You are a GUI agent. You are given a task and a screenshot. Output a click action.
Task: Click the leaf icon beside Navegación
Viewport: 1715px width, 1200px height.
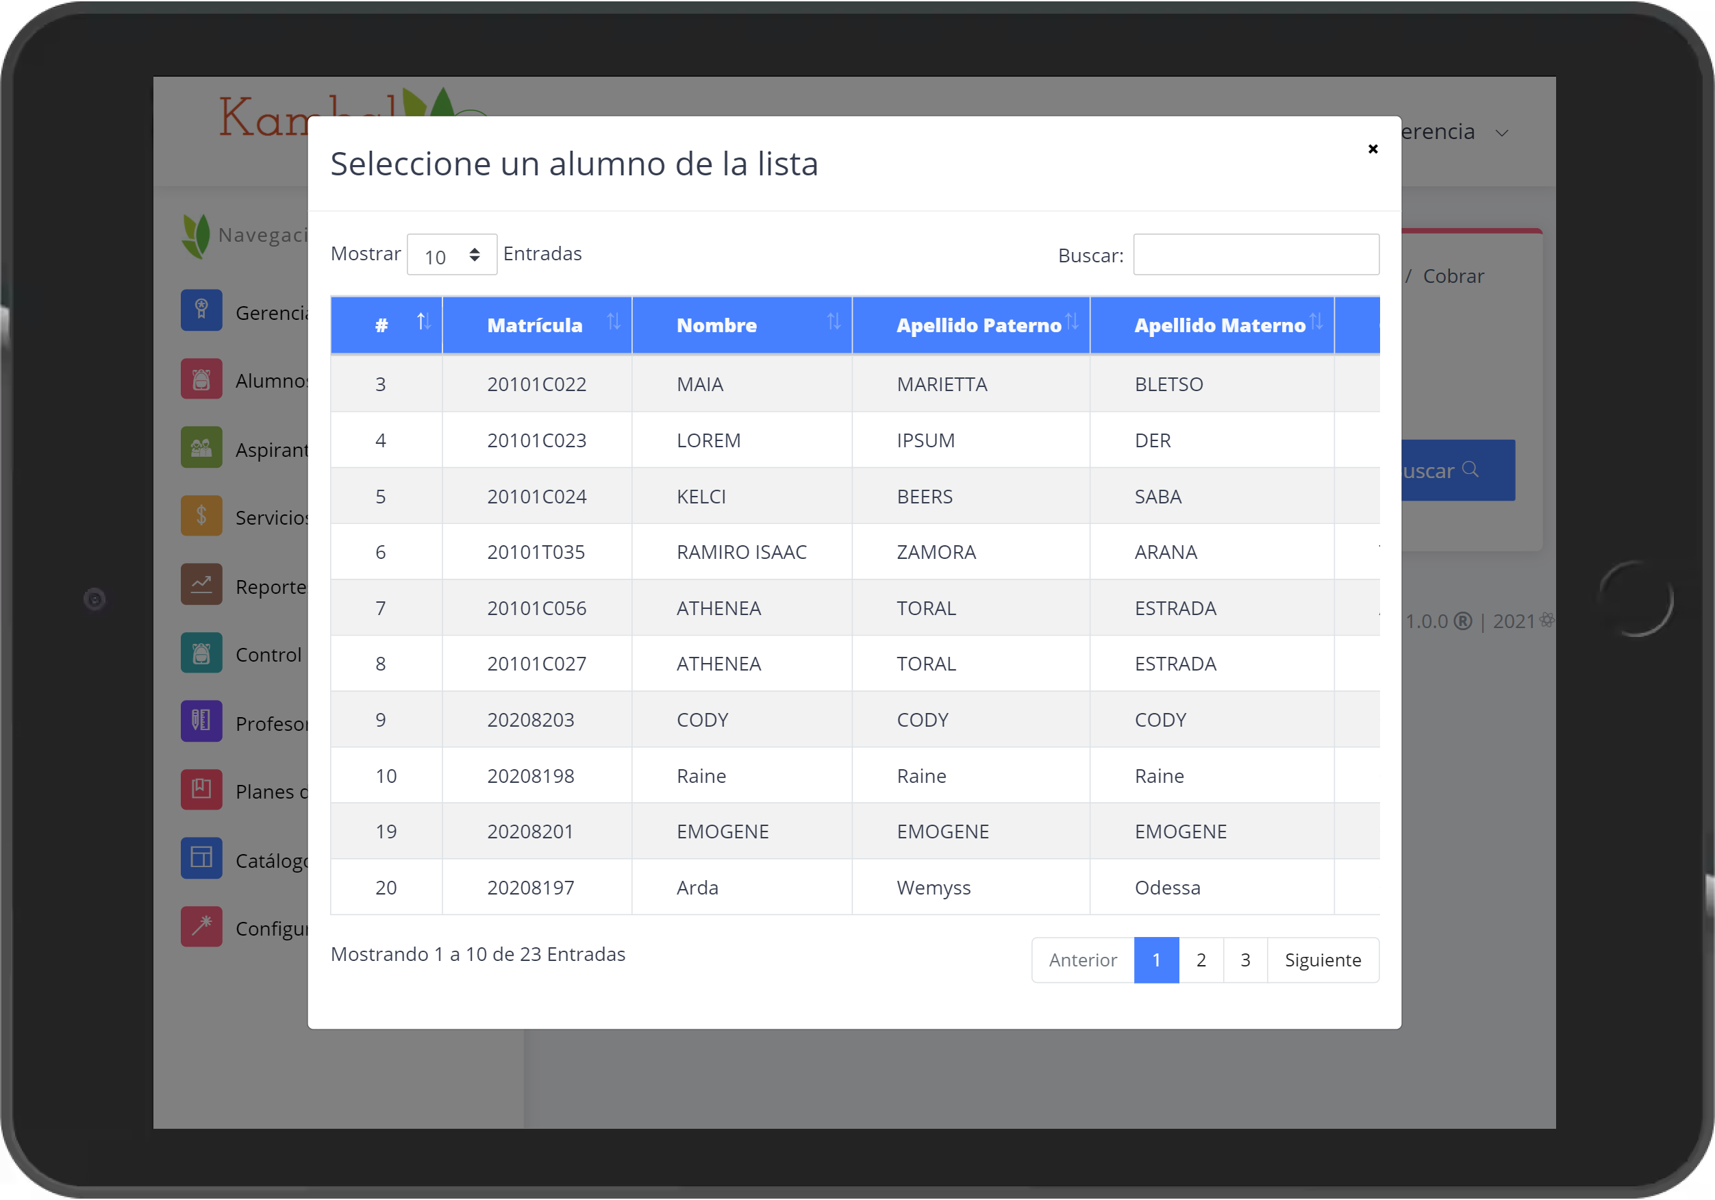pos(196,236)
